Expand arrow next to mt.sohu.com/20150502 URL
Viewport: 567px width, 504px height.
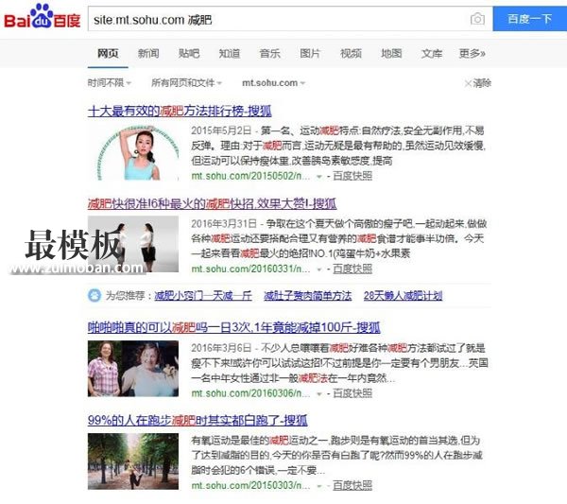point(319,177)
